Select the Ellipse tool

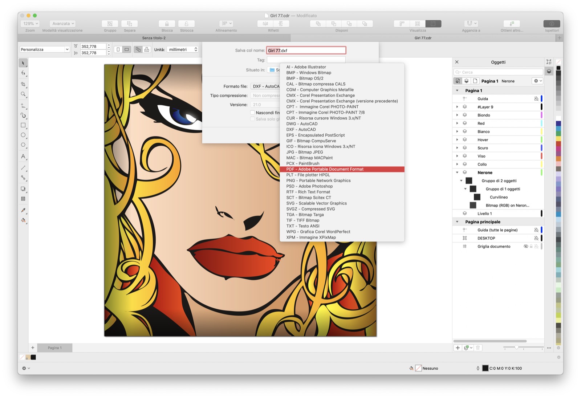click(23, 135)
